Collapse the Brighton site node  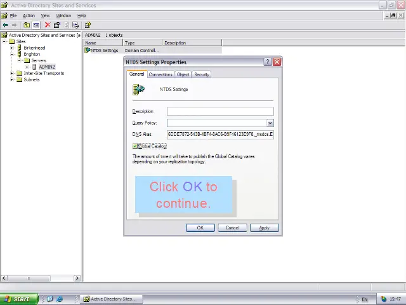[x=11, y=54]
